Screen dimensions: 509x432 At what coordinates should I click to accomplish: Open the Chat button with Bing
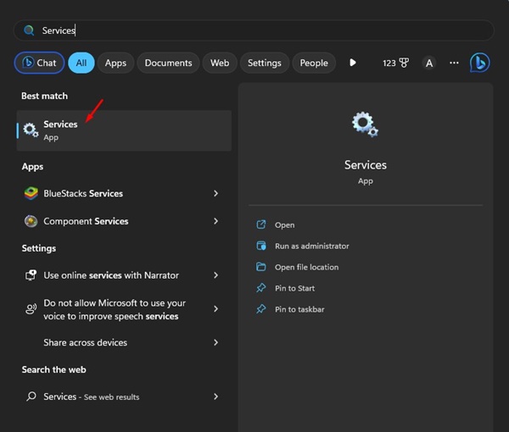[39, 63]
